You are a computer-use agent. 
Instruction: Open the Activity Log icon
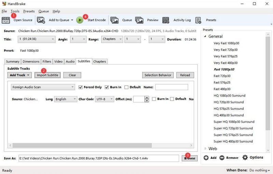(166, 20)
